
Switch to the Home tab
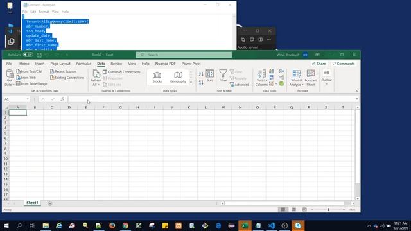click(24, 64)
